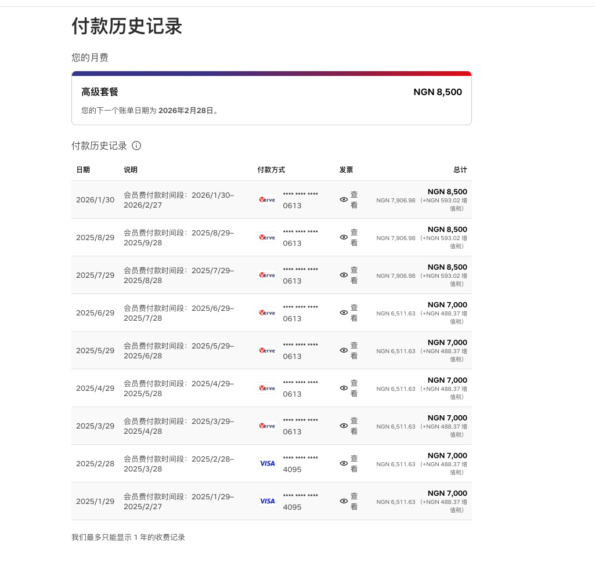This screenshot has height=577, width=595.
Task: Click the 付款方式 column header
Action: 271,170
